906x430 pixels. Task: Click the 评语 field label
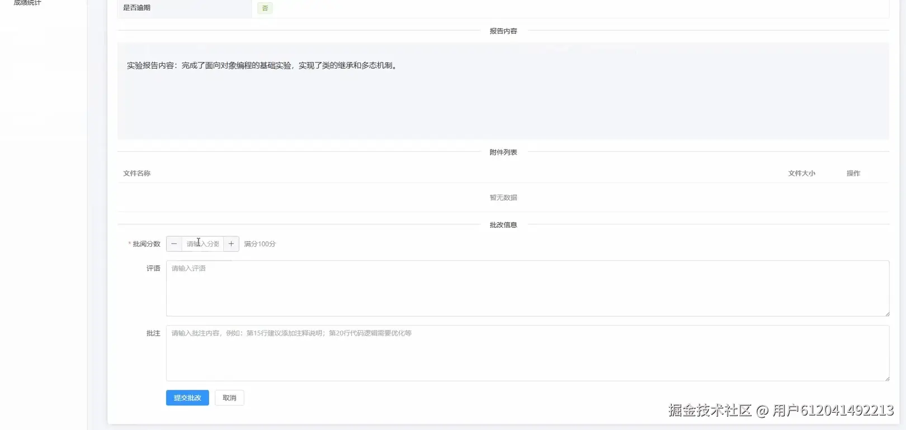coord(153,269)
